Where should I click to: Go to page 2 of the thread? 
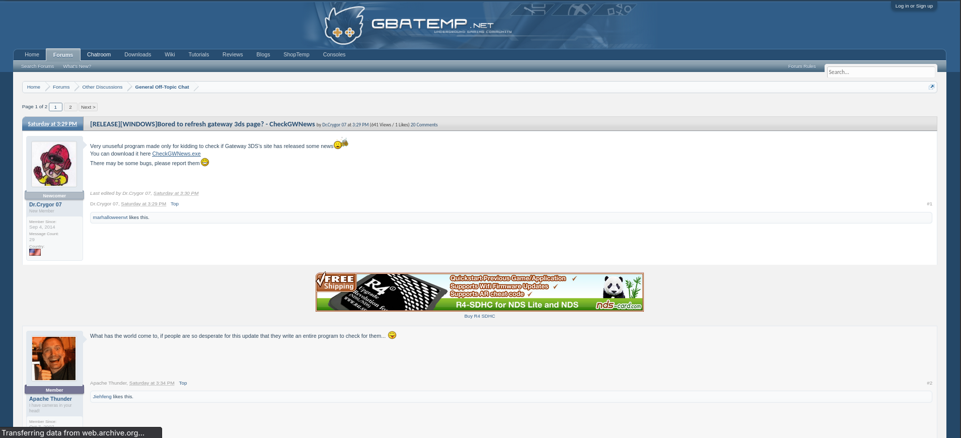70,107
